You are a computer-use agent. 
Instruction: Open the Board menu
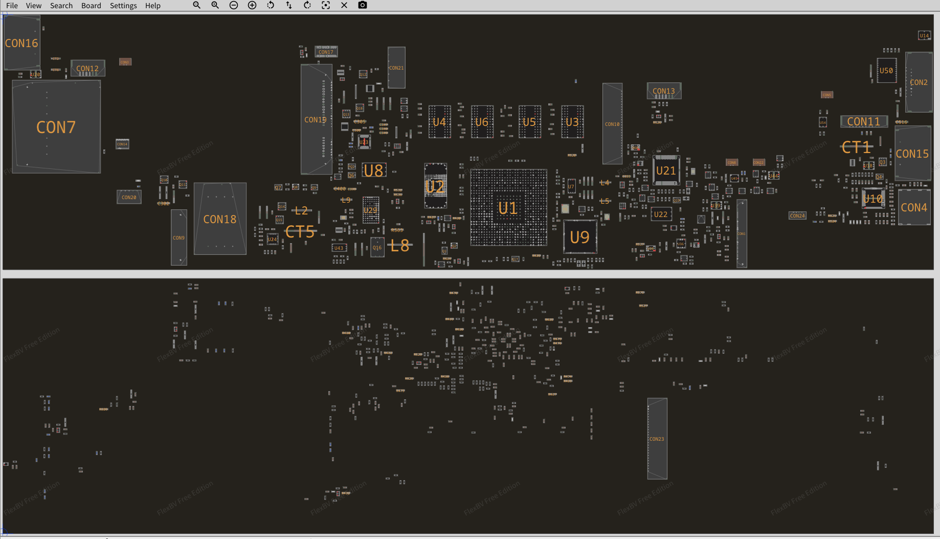click(91, 6)
